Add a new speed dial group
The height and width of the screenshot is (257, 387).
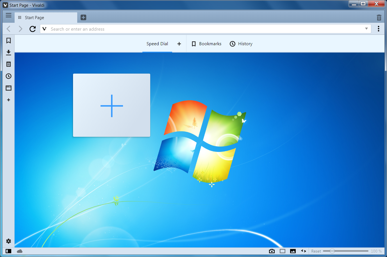(179, 44)
